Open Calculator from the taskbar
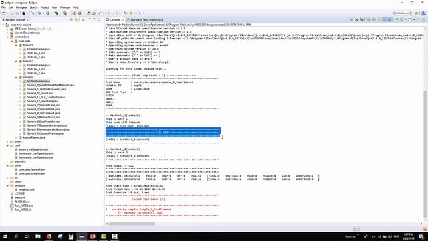428x241 pixels. (71, 236)
